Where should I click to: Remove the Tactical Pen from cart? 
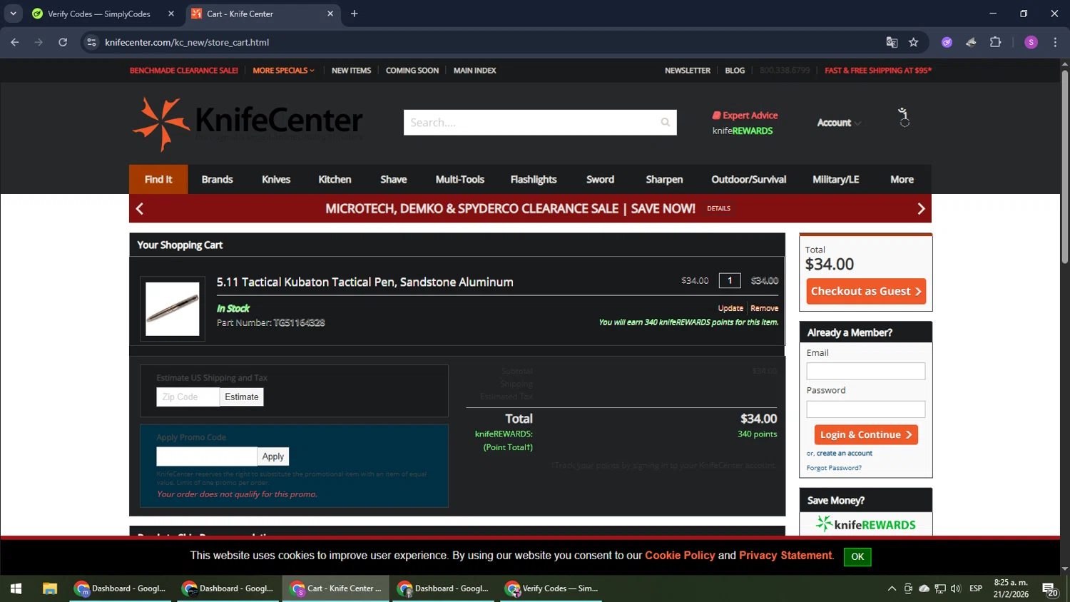[x=764, y=308]
